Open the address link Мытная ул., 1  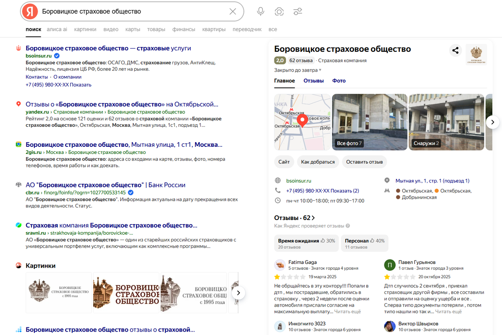point(433,181)
